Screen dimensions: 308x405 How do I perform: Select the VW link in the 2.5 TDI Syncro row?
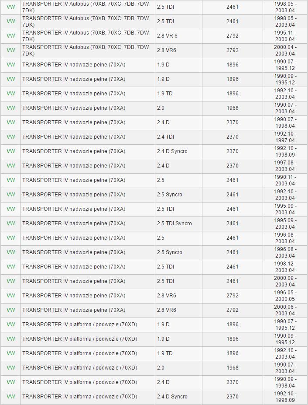[x=11, y=223]
